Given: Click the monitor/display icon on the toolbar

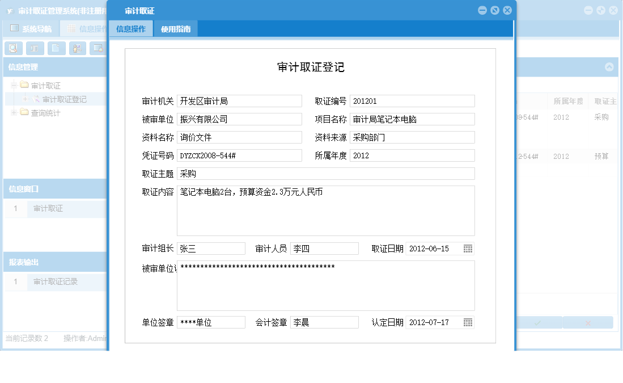Looking at the screenshot, I should 98,48.
